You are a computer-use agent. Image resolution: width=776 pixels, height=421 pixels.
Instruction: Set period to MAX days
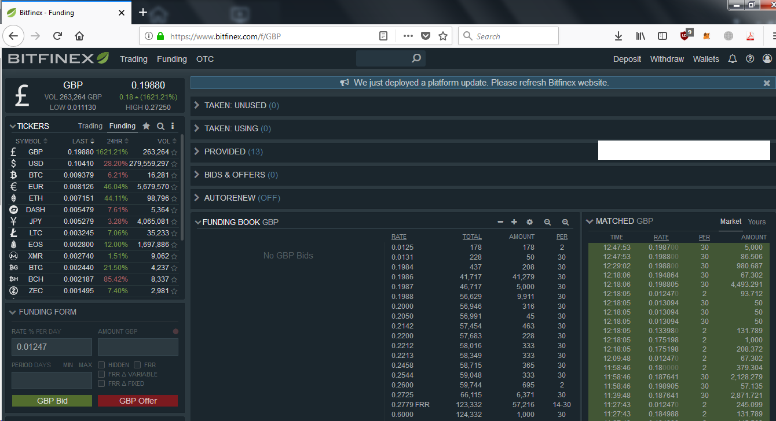[x=86, y=365]
